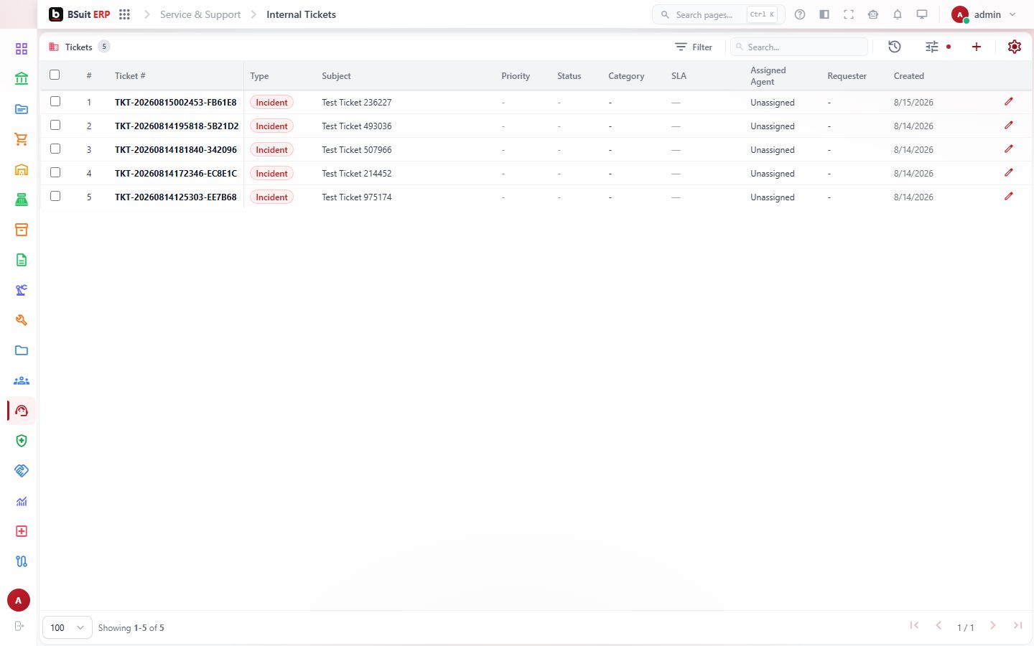Open the warehouse icon in sidebar
This screenshot has width=1034, height=646.
(x=22, y=169)
